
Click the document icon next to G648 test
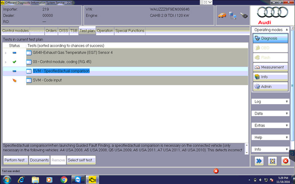pyautogui.click(x=29, y=53)
